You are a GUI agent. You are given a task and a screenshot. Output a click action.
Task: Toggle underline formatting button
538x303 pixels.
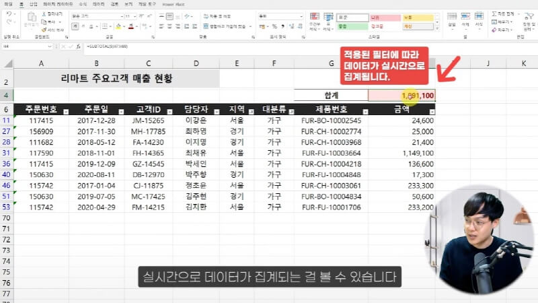point(91,26)
